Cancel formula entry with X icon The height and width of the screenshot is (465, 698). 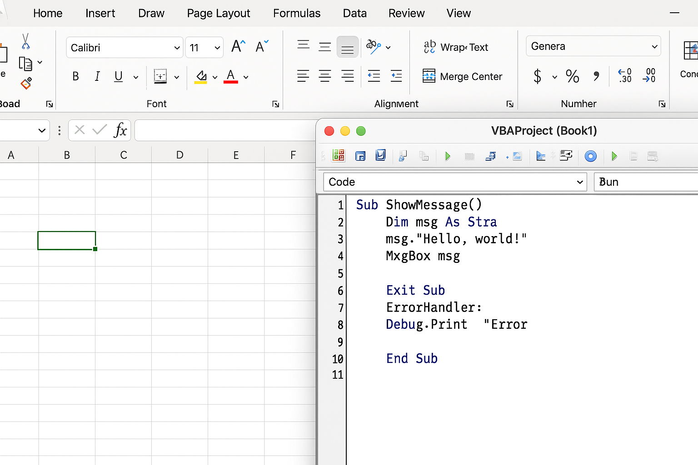click(x=80, y=130)
